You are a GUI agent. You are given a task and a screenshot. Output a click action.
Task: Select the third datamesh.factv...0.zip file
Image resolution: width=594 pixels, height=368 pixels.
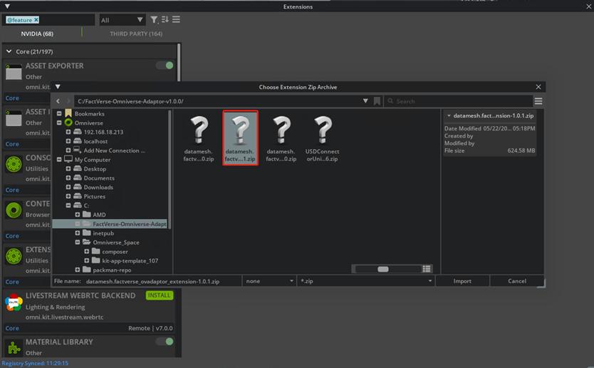point(281,138)
